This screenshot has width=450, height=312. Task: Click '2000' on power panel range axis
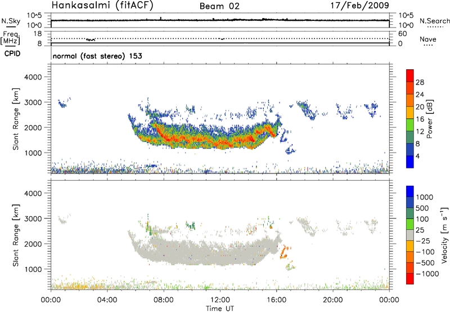click(33, 127)
